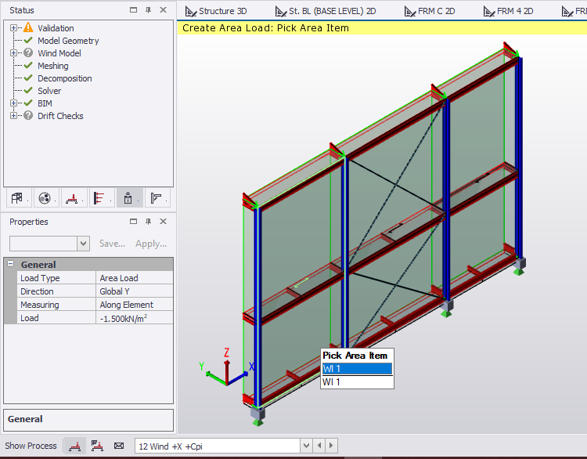
Task: Select the Validation tree item
Action: pos(56,28)
